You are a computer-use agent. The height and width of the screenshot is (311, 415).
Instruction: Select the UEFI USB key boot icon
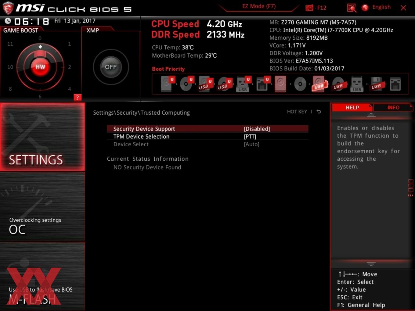[243, 84]
